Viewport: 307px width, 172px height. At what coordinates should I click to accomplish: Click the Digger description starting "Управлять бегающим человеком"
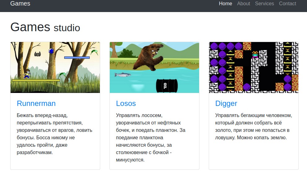coord(254,126)
